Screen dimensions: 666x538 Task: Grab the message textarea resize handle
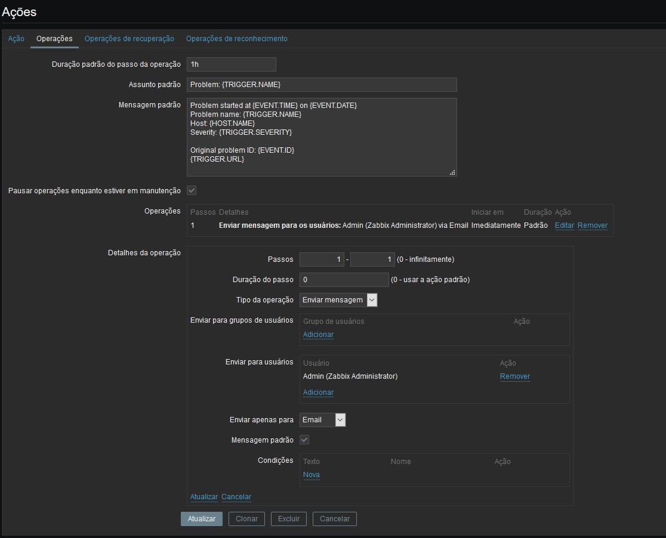452,172
